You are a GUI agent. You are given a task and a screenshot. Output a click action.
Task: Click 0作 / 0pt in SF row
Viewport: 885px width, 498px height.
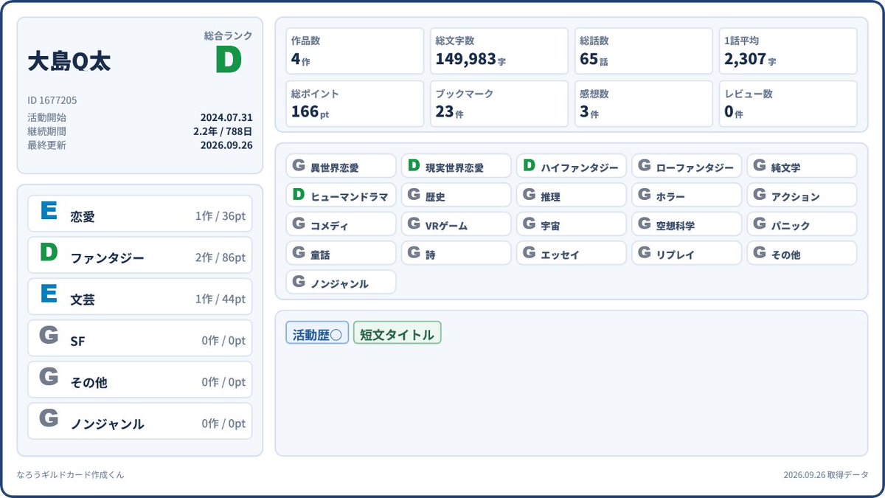223,341
